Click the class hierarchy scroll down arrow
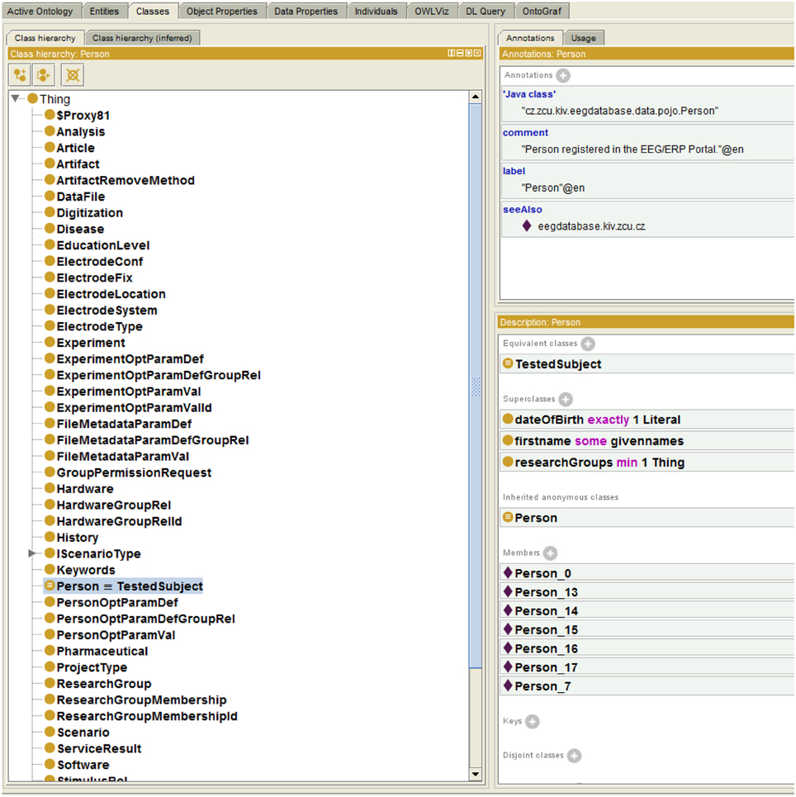Screen dimensions: 796x797 (476, 774)
